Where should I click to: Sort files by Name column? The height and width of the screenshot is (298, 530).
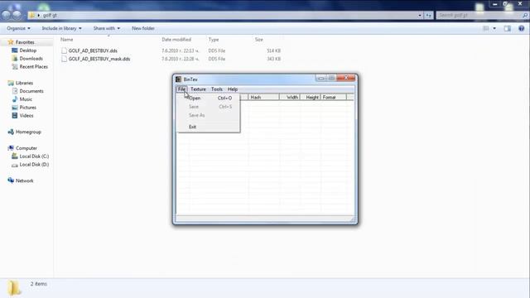point(66,40)
